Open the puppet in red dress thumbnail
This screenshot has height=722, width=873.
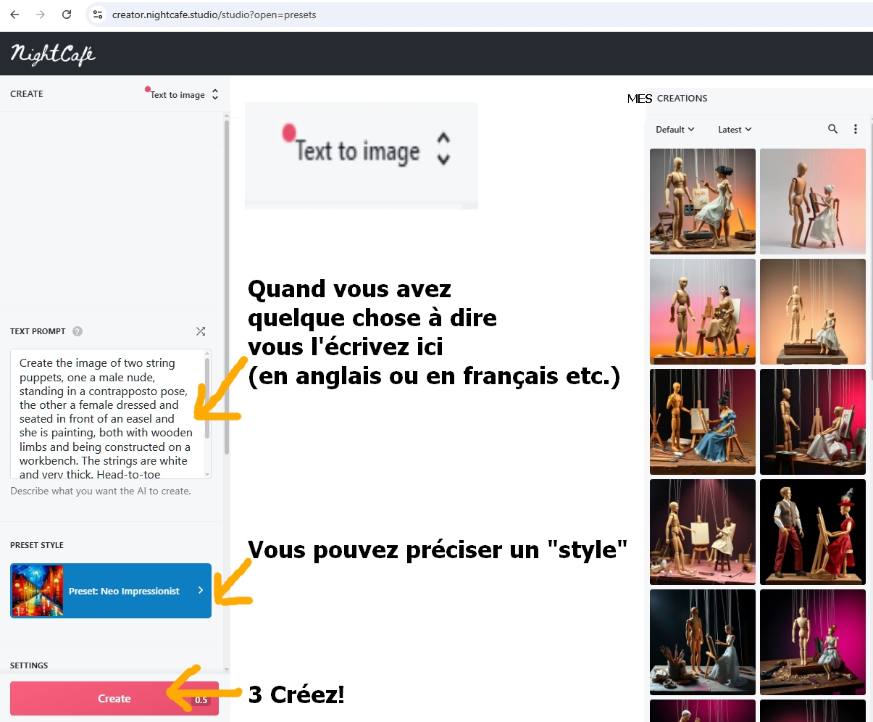pyautogui.click(x=813, y=532)
